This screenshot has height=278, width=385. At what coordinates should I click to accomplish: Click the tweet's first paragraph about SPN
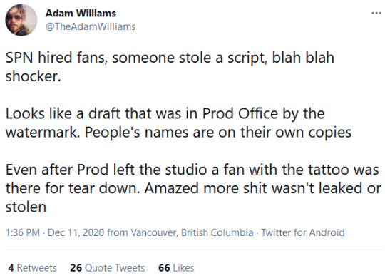click(x=170, y=67)
